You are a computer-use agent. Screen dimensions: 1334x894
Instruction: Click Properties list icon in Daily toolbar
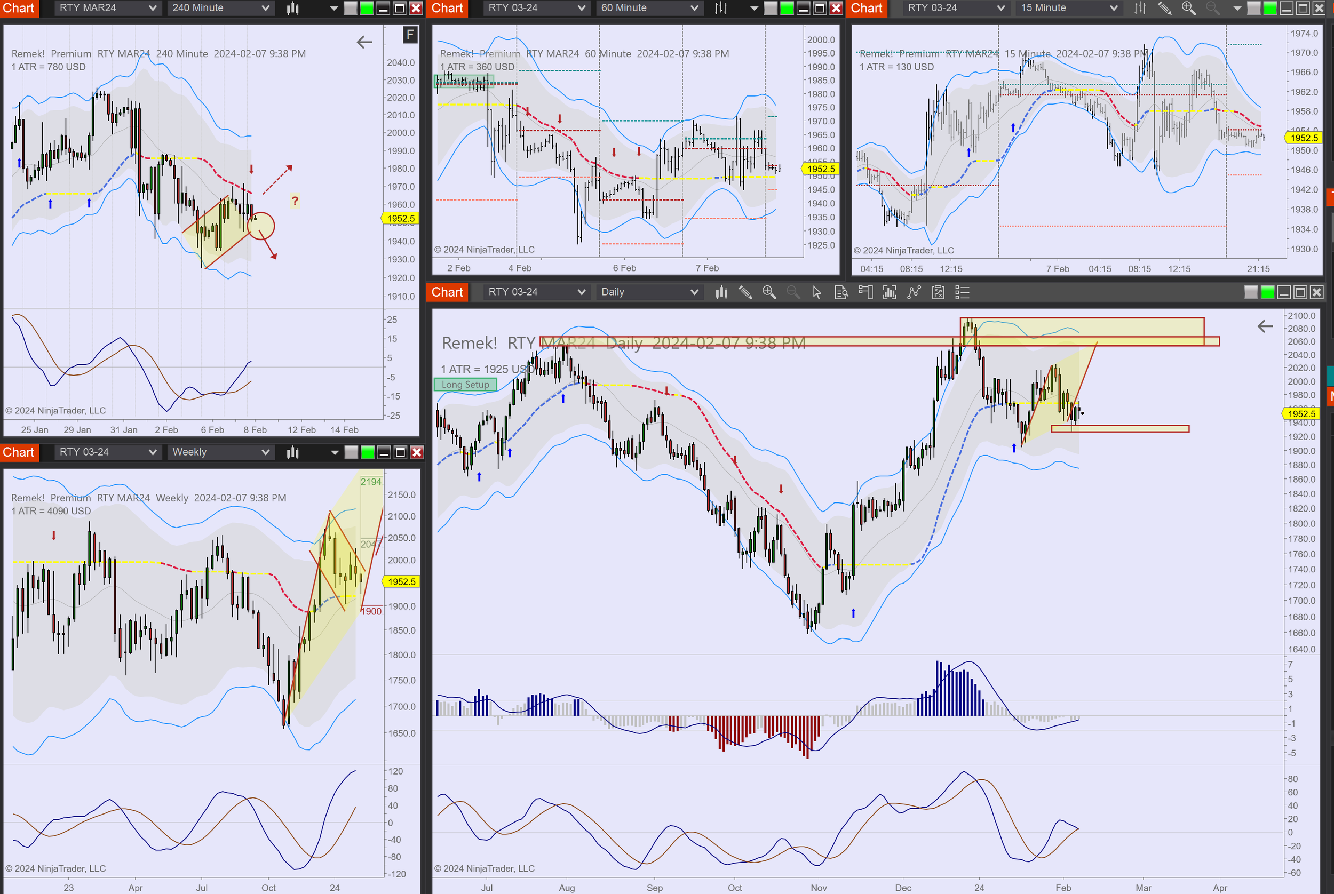point(962,292)
